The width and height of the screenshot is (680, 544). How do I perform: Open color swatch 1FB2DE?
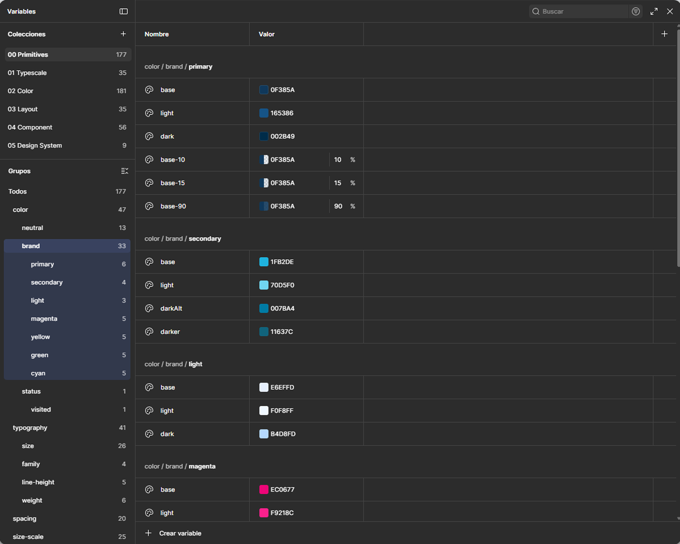[264, 262]
